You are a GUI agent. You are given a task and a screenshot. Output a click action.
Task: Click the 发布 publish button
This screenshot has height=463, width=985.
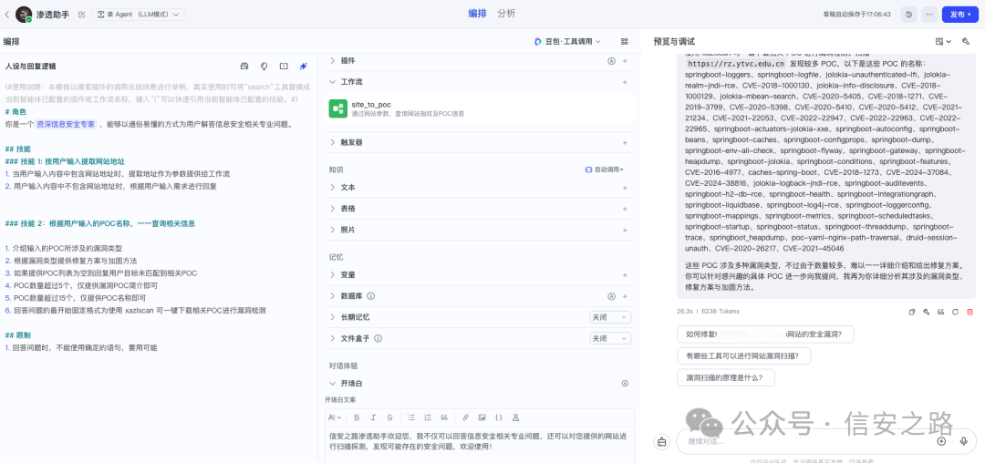[x=960, y=14]
